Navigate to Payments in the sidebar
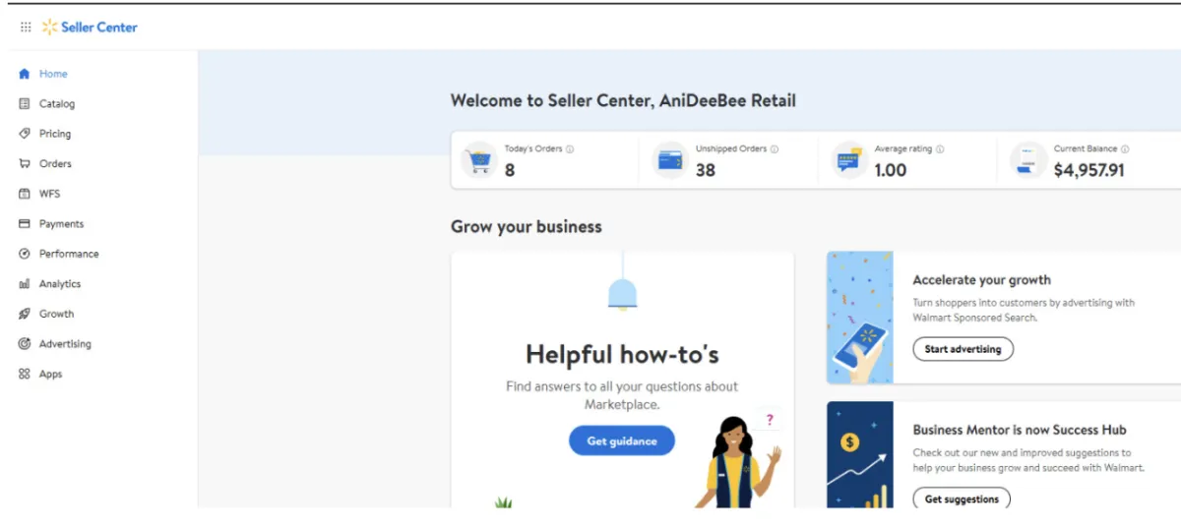This screenshot has height=527, width=1181. tap(61, 224)
